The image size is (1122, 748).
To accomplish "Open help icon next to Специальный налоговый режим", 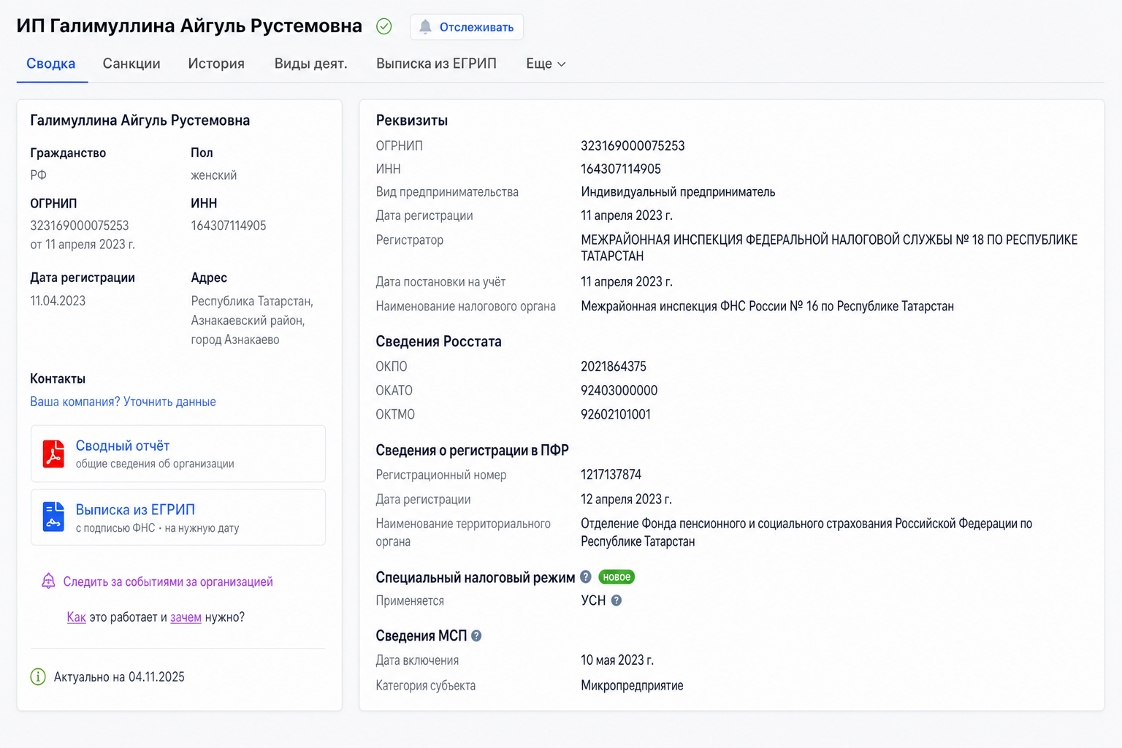I will [586, 577].
